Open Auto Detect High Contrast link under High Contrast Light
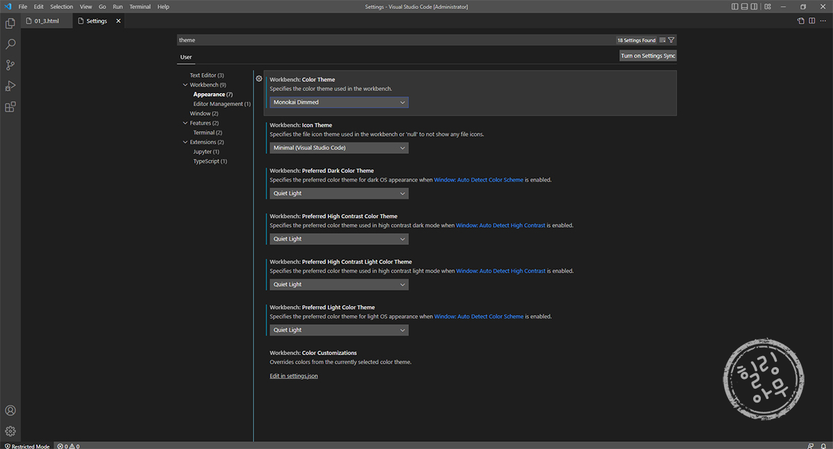833x449 pixels. coord(500,271)
